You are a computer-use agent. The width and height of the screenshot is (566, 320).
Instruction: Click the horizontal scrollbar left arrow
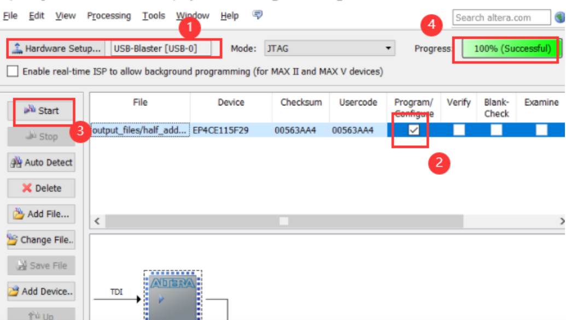coord(97,221)
